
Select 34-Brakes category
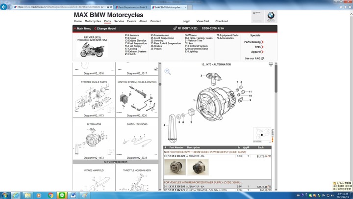(x=156, y=46)
